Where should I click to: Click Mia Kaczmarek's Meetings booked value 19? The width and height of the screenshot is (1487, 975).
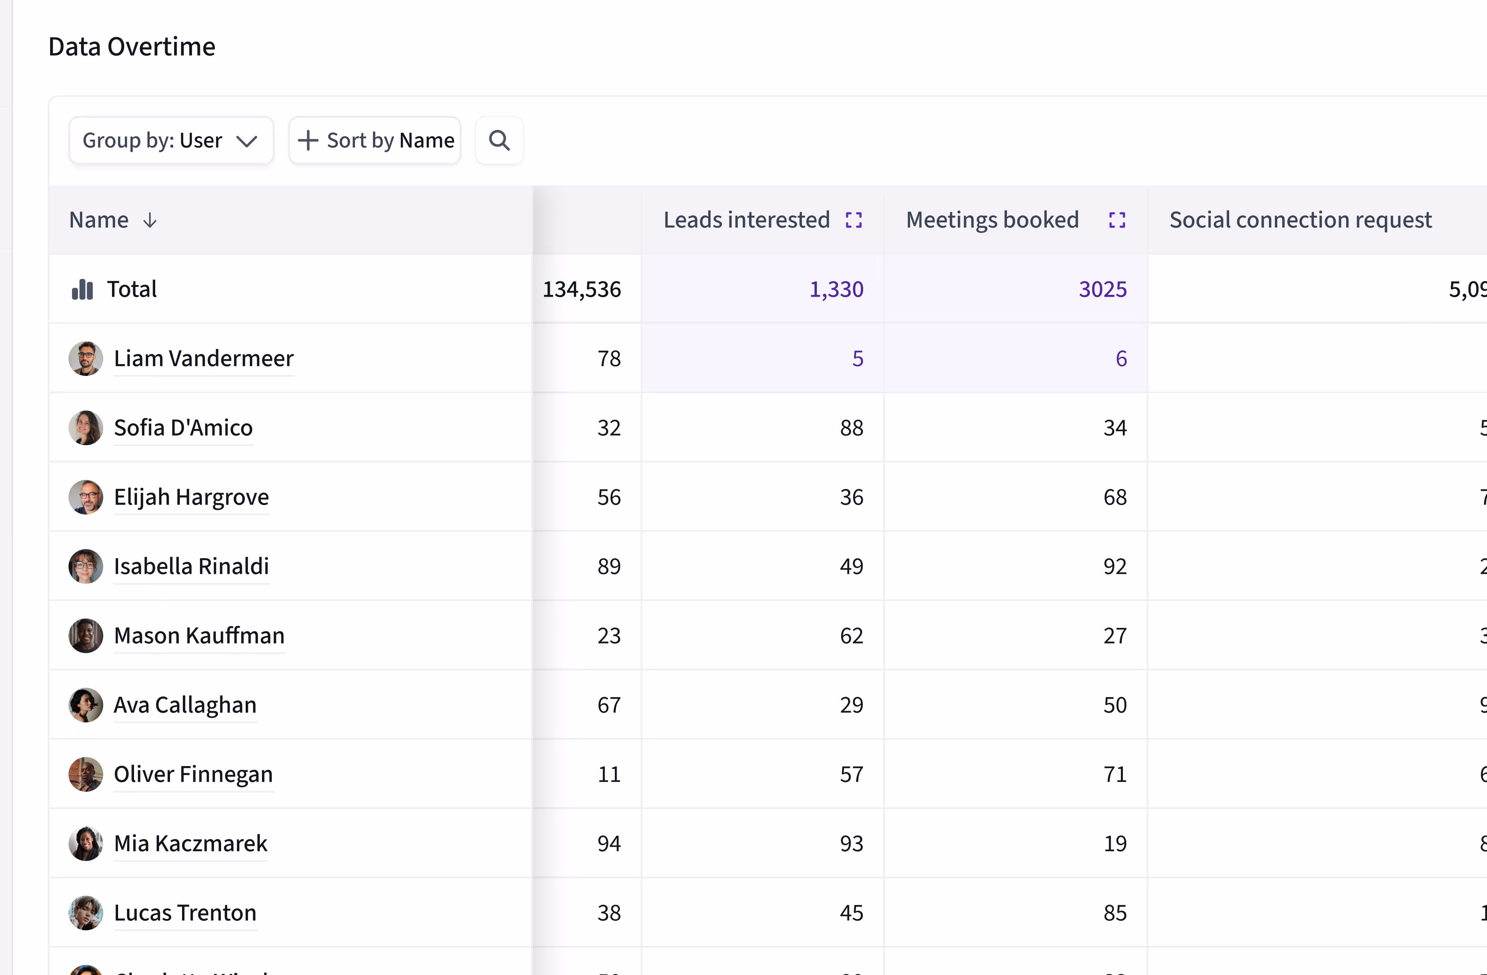[x=1115, y=844]
